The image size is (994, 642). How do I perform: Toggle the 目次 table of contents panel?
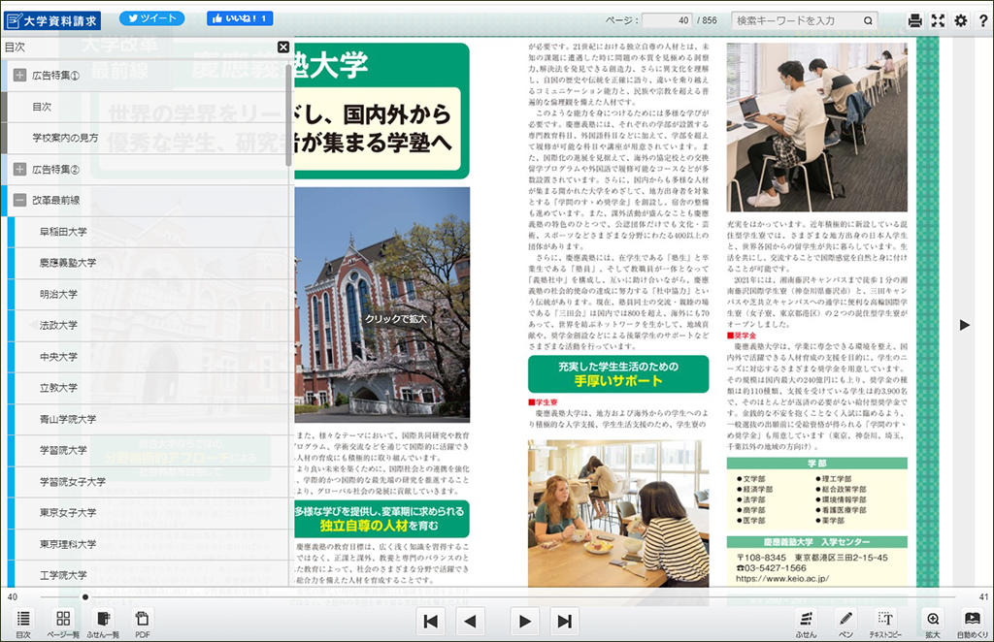22,622
